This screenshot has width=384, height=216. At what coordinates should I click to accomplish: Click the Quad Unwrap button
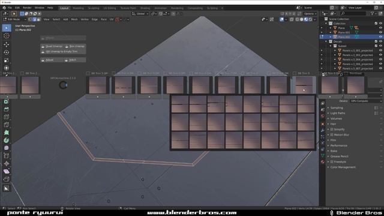(x=52, y=46)
